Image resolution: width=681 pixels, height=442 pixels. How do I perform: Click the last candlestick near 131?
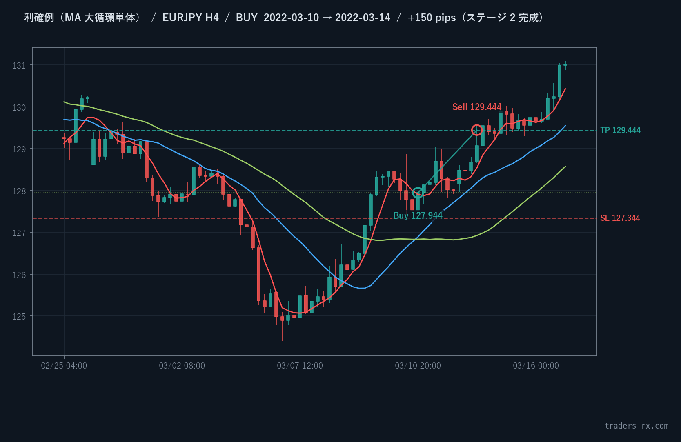click(x=565, y=65)
